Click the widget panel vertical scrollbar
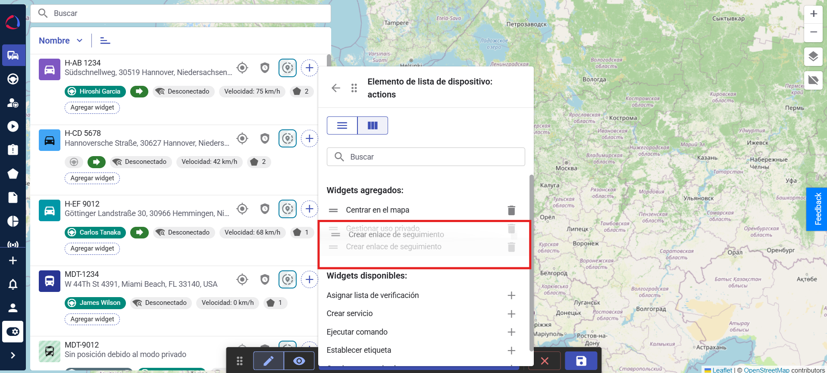This screenshot has width=827, height=373. pyautogui.click(x=531, y=263)
